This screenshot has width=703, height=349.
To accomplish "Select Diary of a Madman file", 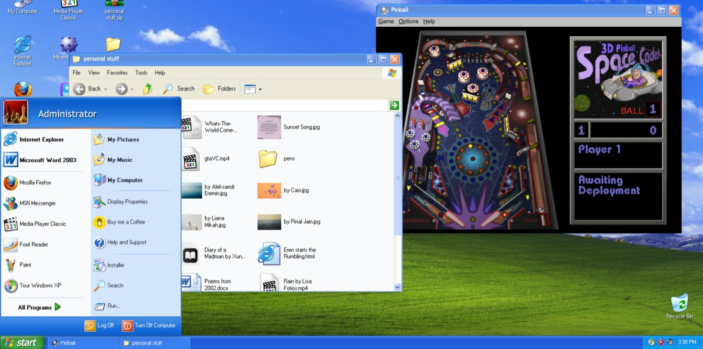I will 214,253.
